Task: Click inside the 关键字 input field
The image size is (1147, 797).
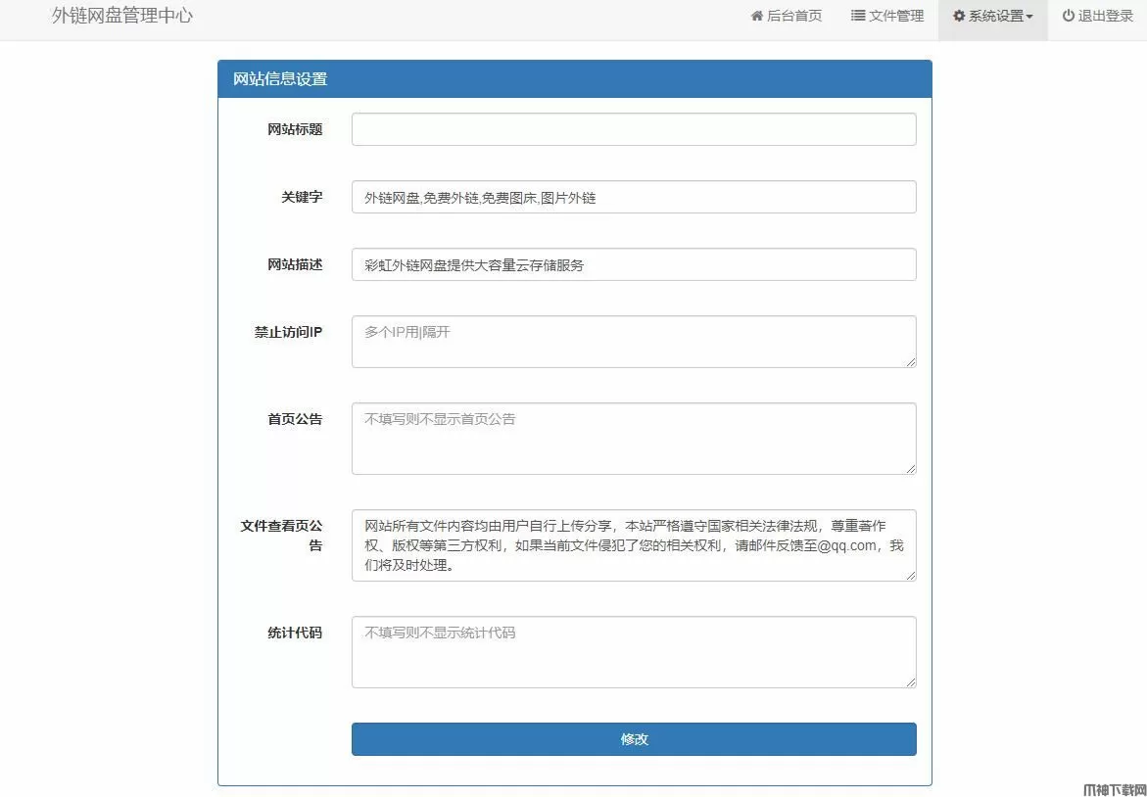Action: tap(634, 197)
